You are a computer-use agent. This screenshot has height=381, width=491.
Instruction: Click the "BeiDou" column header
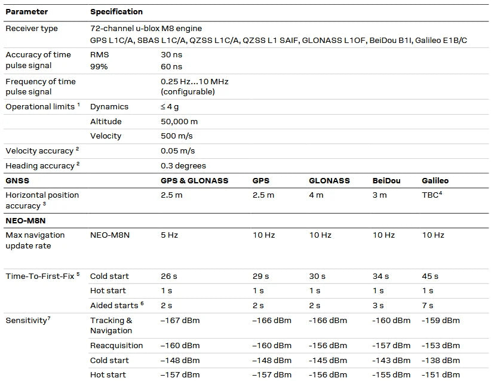[386, 180]
